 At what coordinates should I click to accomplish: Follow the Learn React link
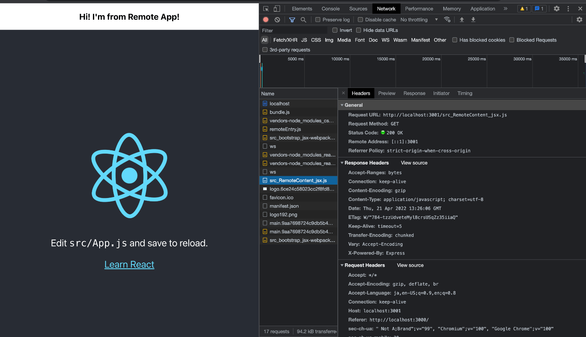[129, 265]
